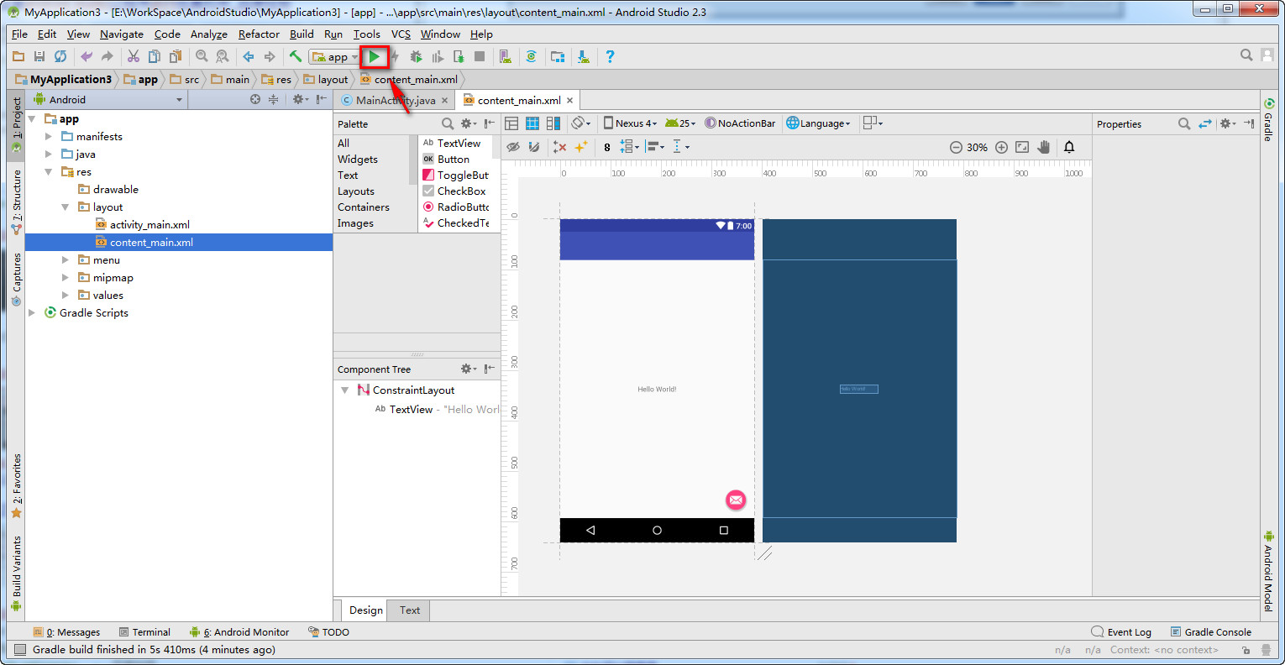
Task: Click the Undo arrow icon
Action: (87, 56)
